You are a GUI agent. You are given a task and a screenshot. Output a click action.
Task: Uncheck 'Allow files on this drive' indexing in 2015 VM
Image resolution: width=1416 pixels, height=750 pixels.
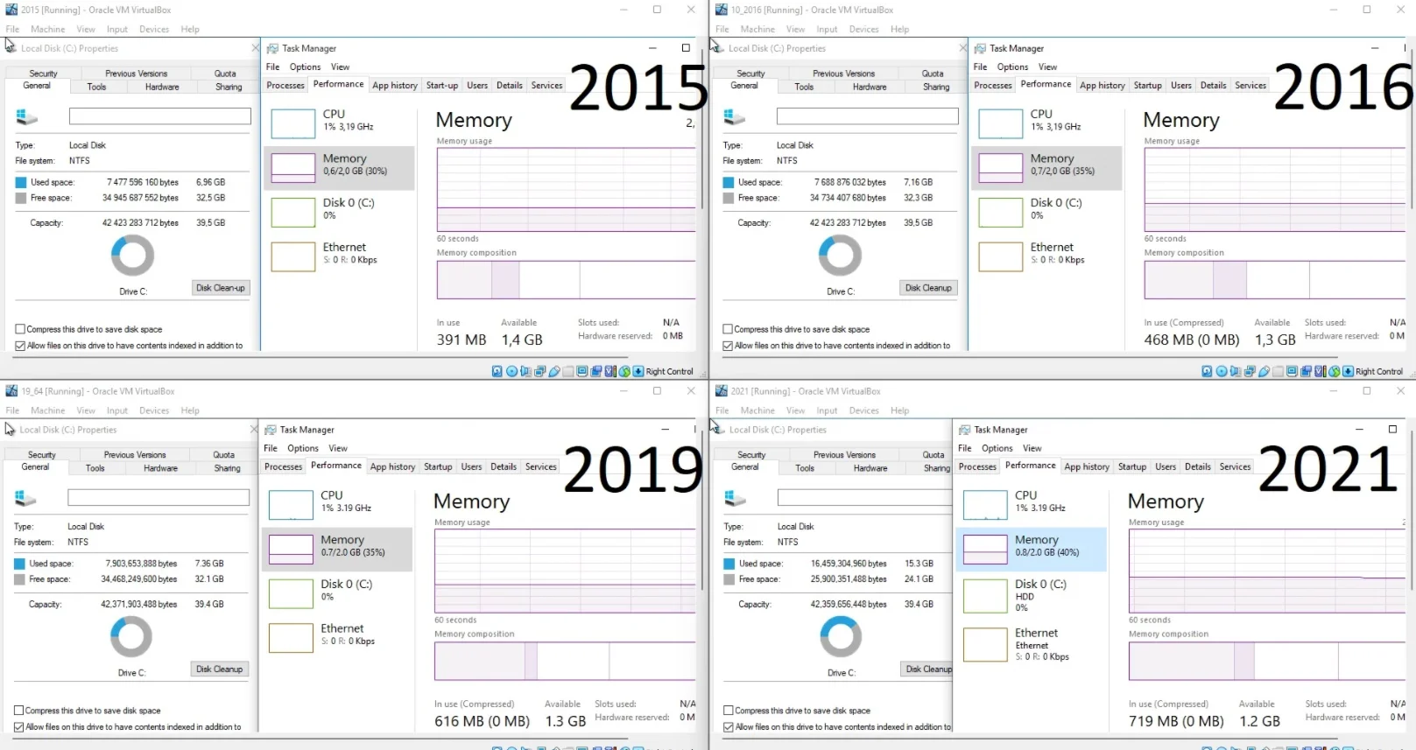[20, 346]
